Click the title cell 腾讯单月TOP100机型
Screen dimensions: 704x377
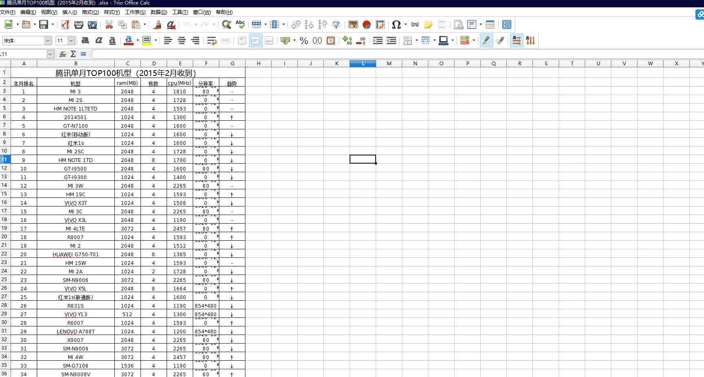pyautogui.click(x=128, y=73)
